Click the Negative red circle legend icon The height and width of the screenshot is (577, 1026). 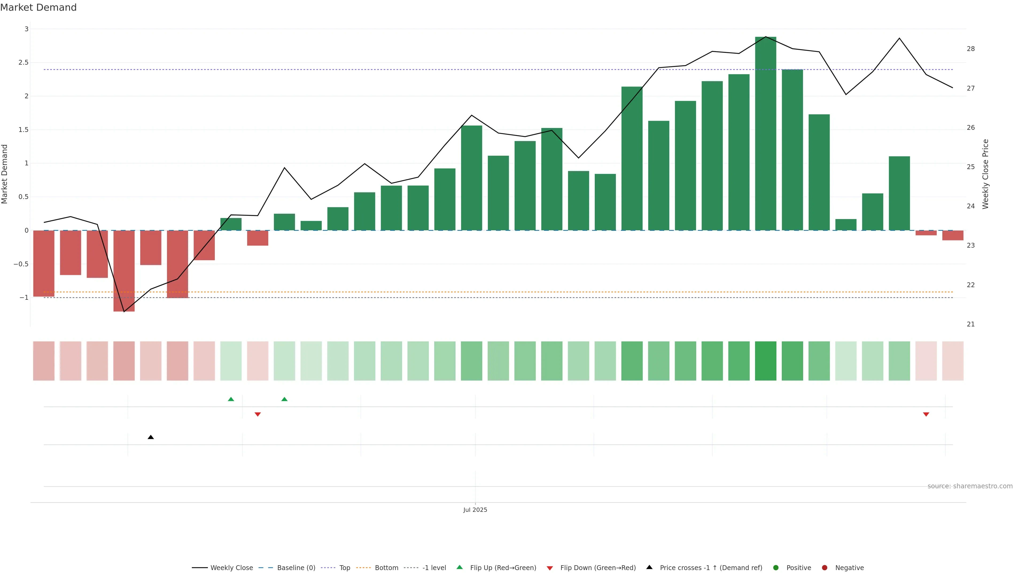pyautogui.click(x=825, y=567)
